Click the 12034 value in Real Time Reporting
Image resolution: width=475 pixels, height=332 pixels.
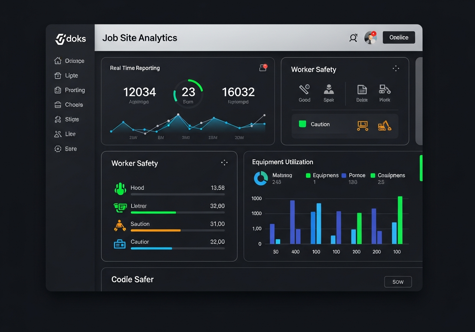pos(140,92)
